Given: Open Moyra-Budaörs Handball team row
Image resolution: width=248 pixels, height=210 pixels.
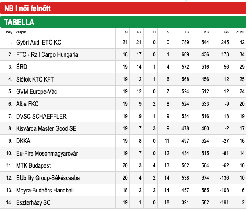Looking at the screenshot, I should [x=123, y=190].
